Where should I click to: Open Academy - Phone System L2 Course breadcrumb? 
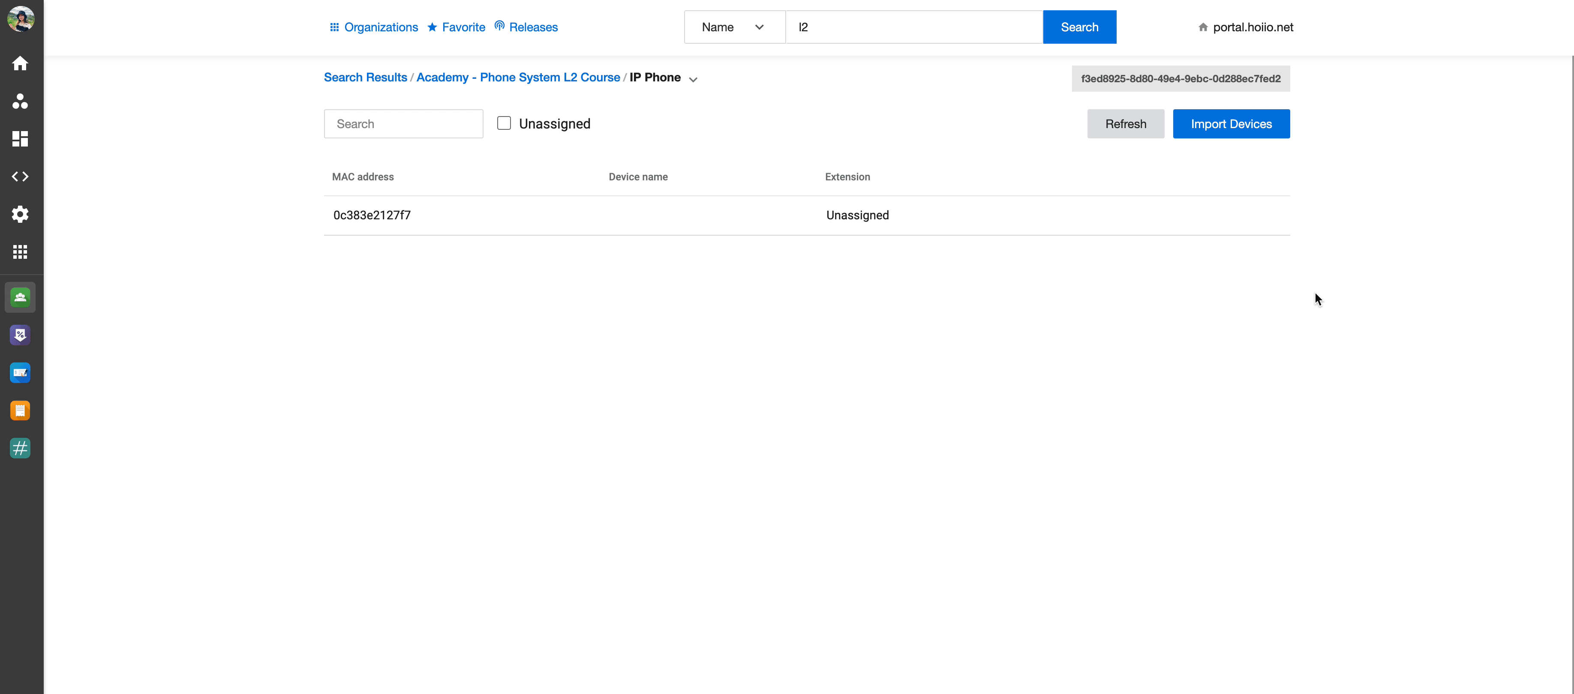click(518, 78)
